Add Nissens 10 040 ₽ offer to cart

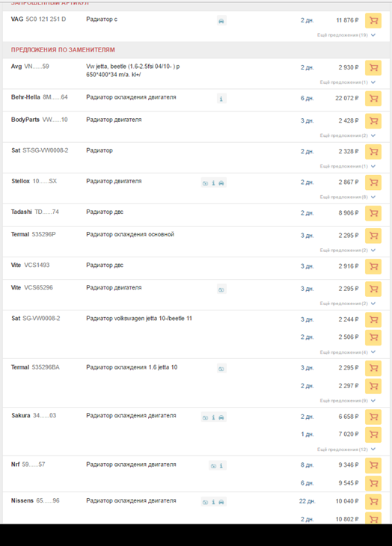coord(373,501)
